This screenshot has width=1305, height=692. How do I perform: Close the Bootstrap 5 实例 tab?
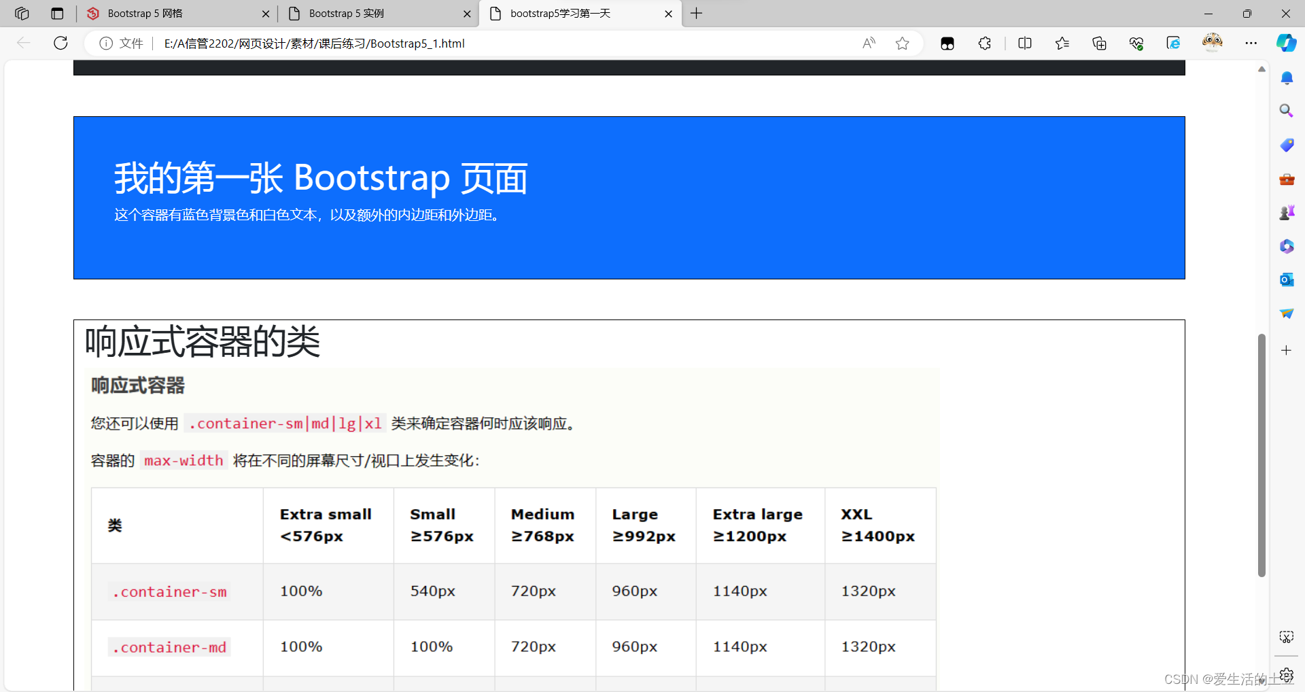(467, 14)
